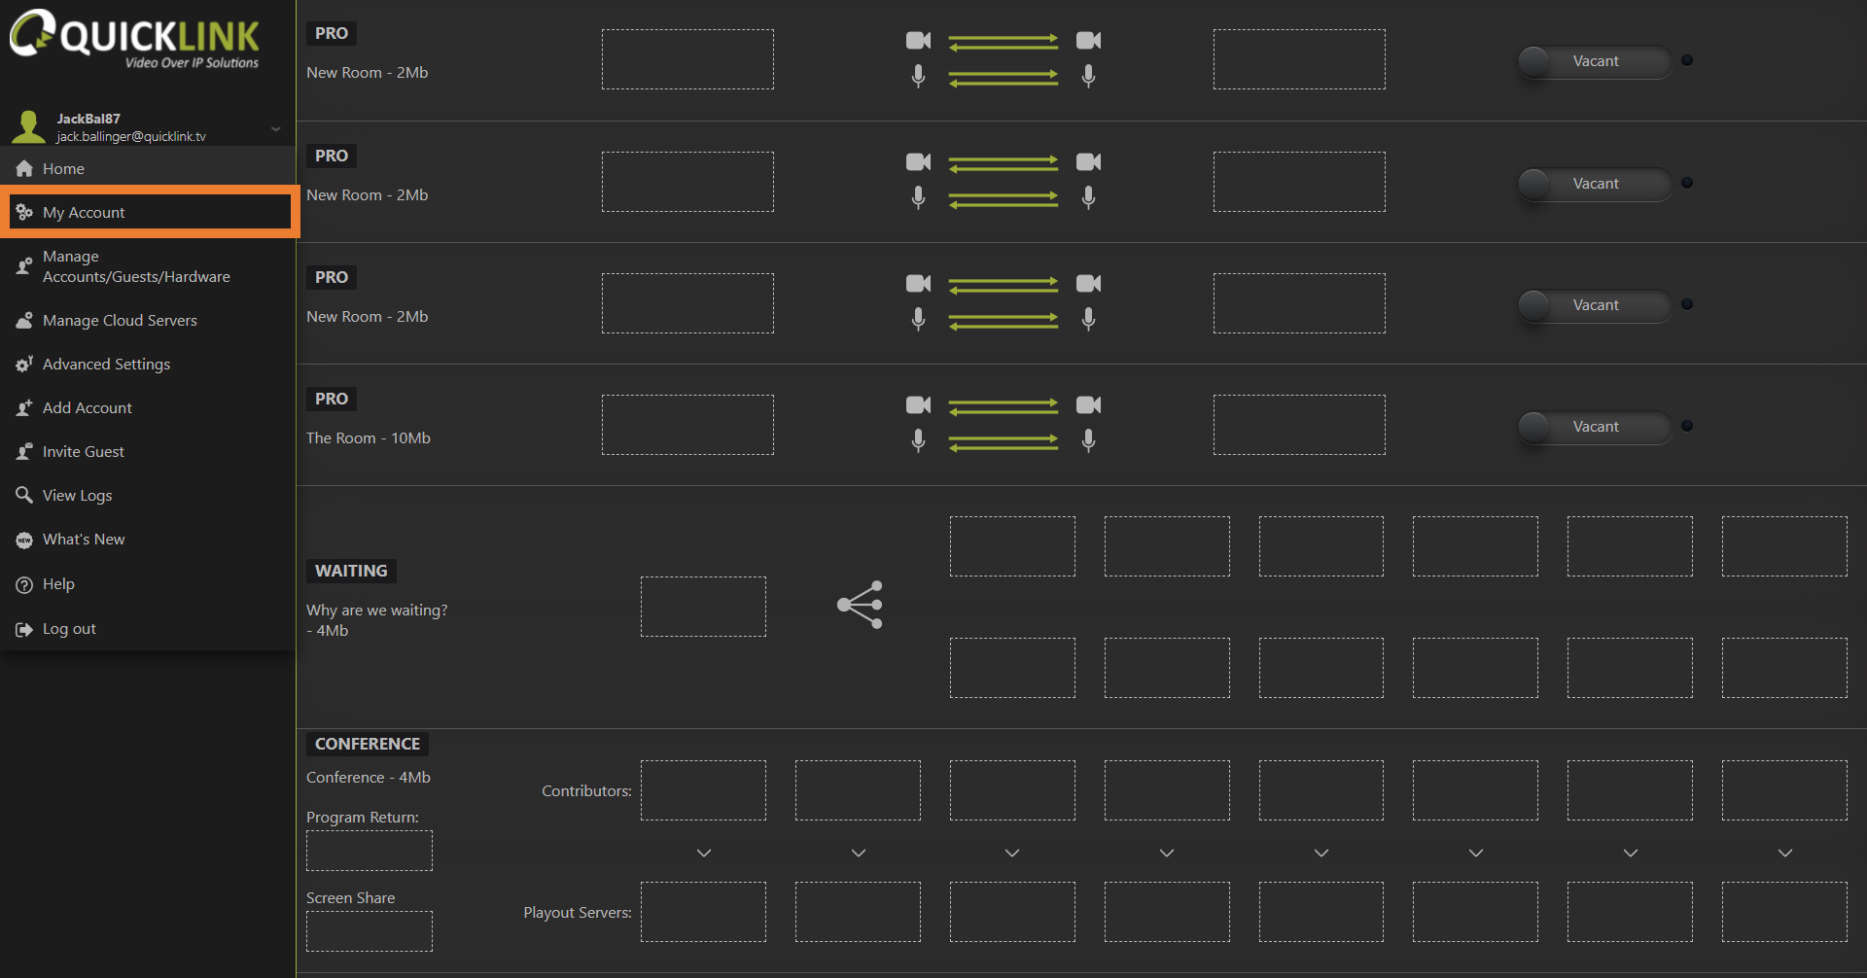Click the Program Return placeholder box
This screenshot has height=978, width=1867.
tap(370, 851)
